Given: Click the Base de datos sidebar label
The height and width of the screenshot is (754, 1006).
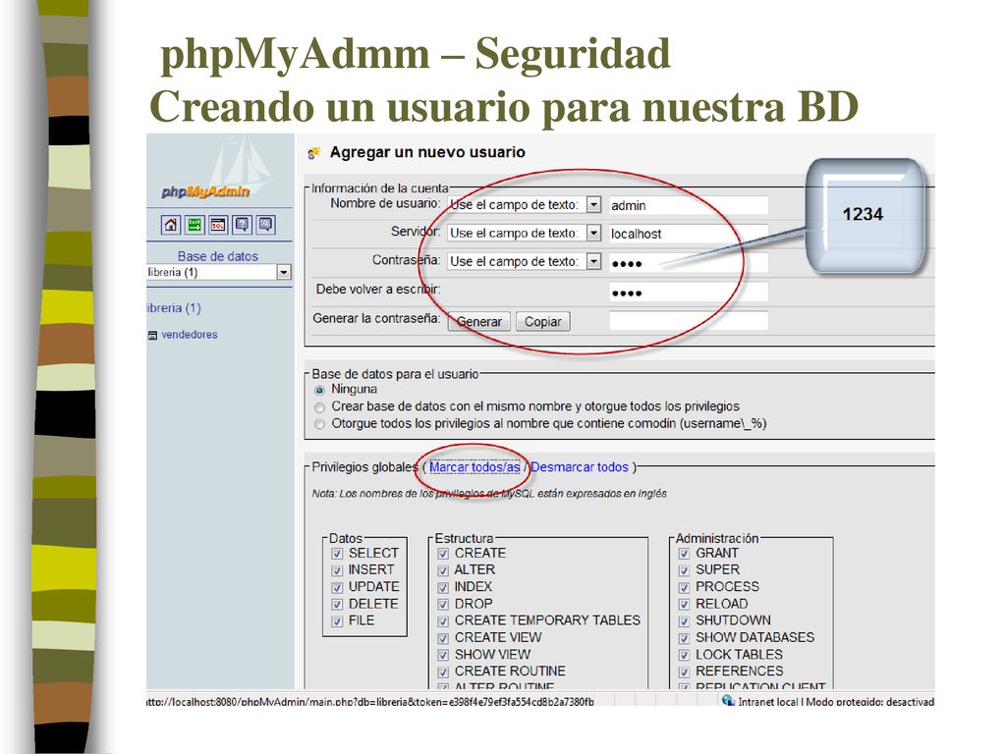Looking at the screenshot, I should tap(217, 256).
